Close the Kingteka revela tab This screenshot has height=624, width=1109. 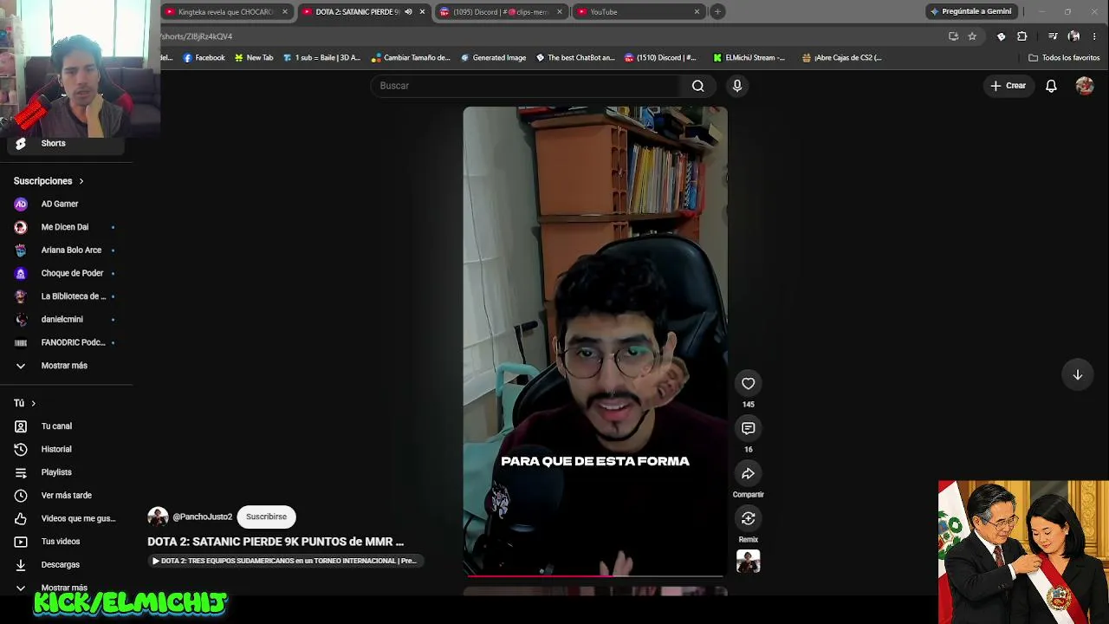pyautogui.click(x=284, y=12)
